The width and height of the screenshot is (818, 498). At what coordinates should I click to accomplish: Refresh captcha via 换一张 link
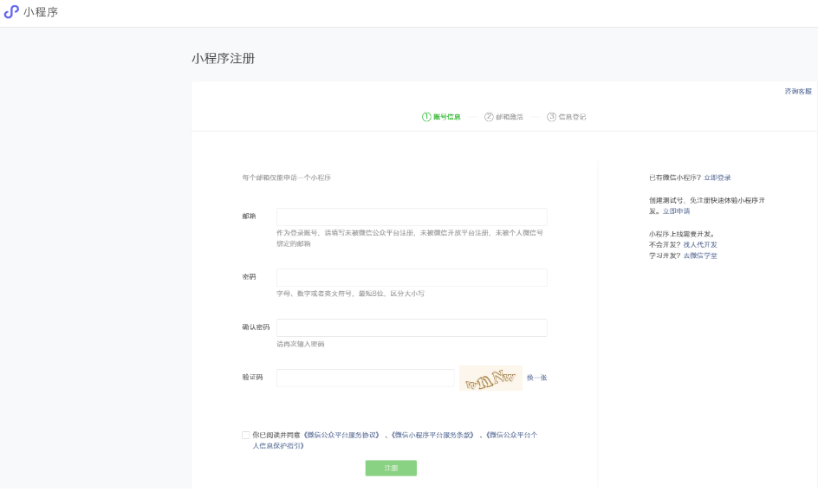536,378
